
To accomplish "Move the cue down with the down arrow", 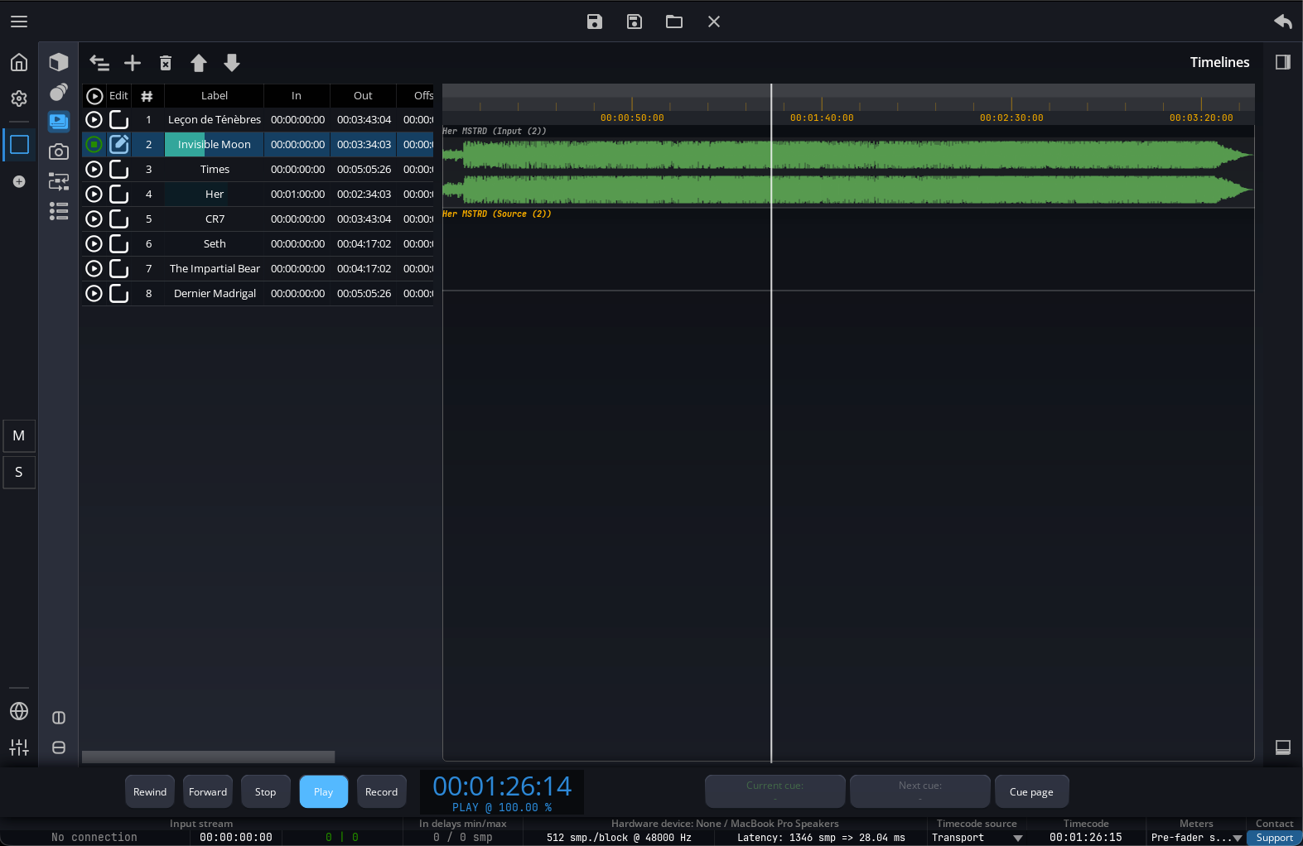I will coord(232,63).
